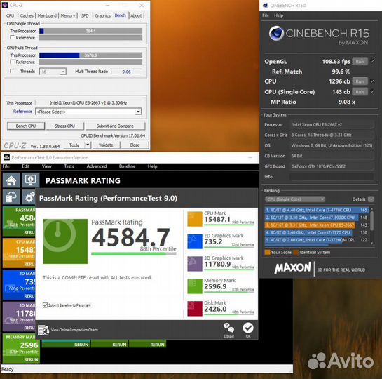Click the Validate button in CPU-Z
This screenshot has height=379, width=382.
106,145
